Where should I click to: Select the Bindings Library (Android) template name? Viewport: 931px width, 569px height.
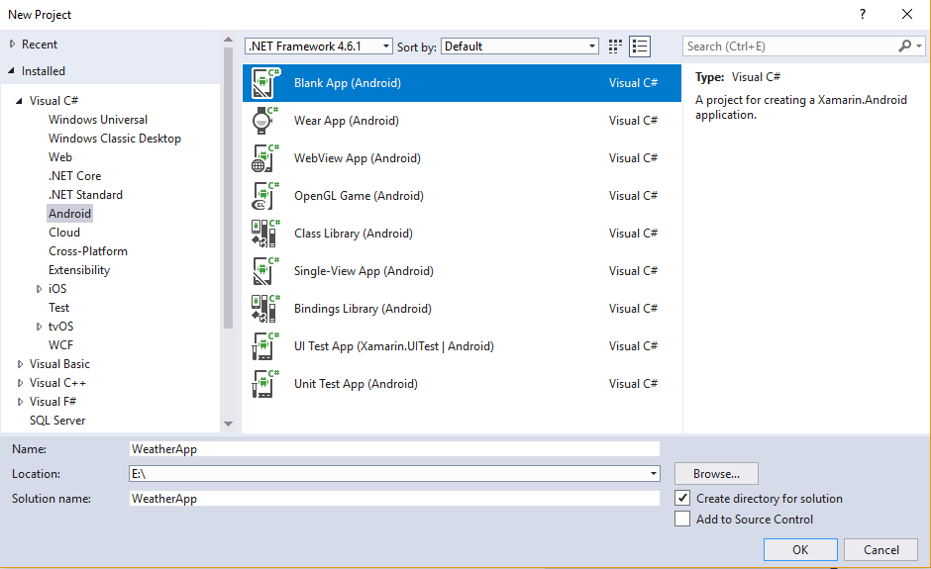362,309
